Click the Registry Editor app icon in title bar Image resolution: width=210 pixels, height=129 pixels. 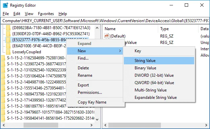pos(5,5)
